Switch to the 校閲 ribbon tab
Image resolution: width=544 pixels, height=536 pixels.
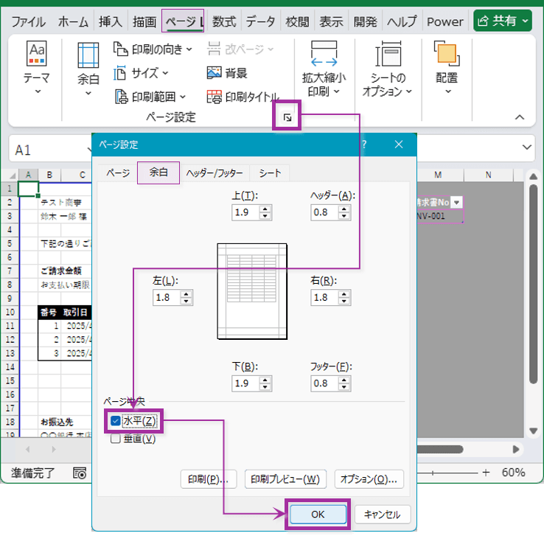click(x=297, y=22)
